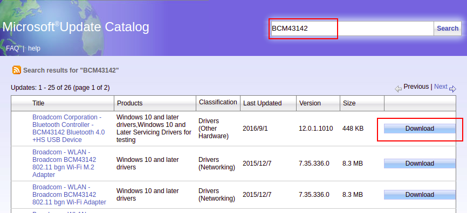The width and height of the screenshot is (467, 213).
Task: Select the 2016/9/1 date cell
Action: [x=255, y=129]
